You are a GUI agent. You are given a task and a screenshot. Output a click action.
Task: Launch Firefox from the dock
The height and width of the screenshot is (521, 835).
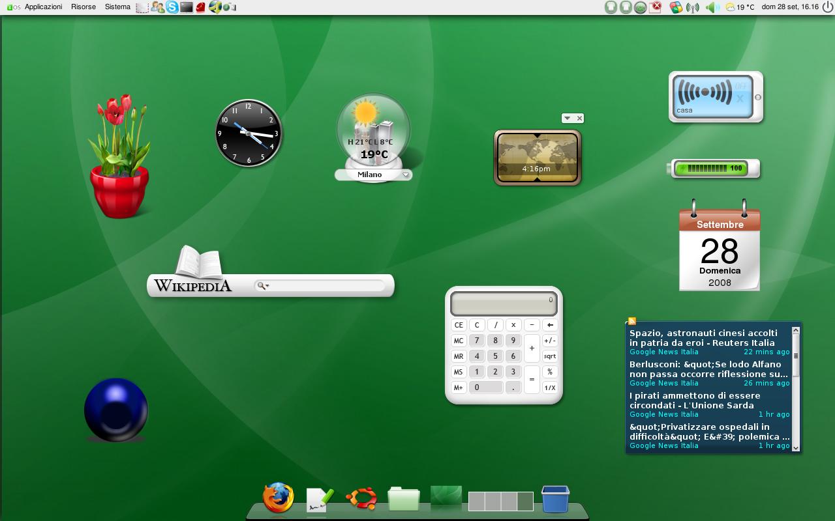[x=279, y=498]
